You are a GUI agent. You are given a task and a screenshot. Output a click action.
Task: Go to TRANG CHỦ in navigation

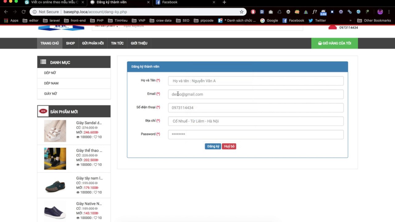click(x=49, y=43)
